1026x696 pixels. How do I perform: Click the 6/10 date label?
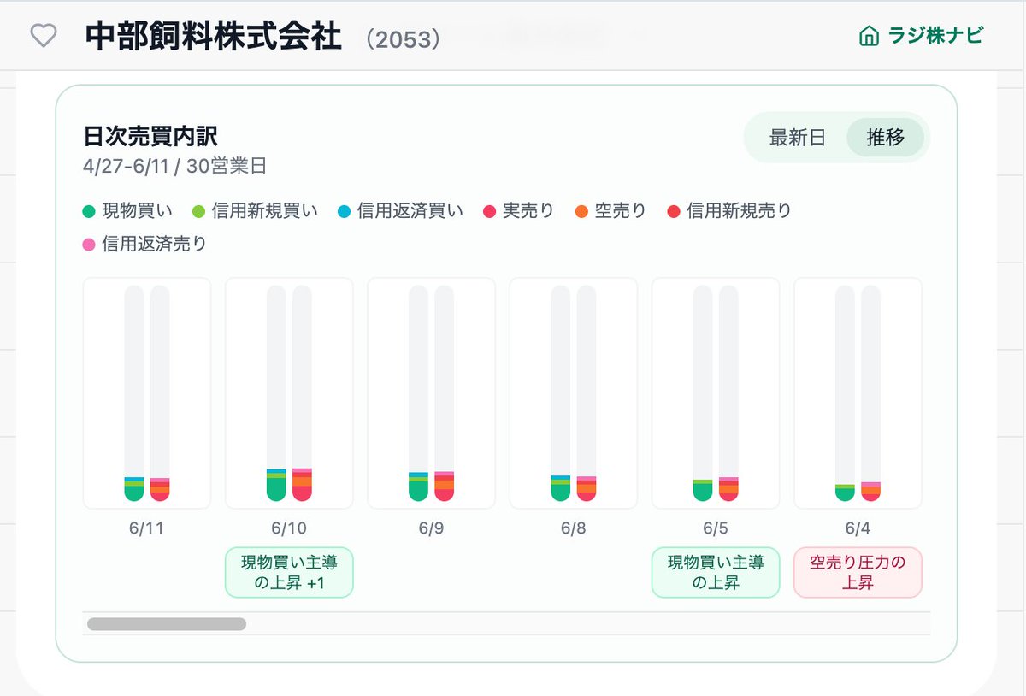click(x=289, y=528)
